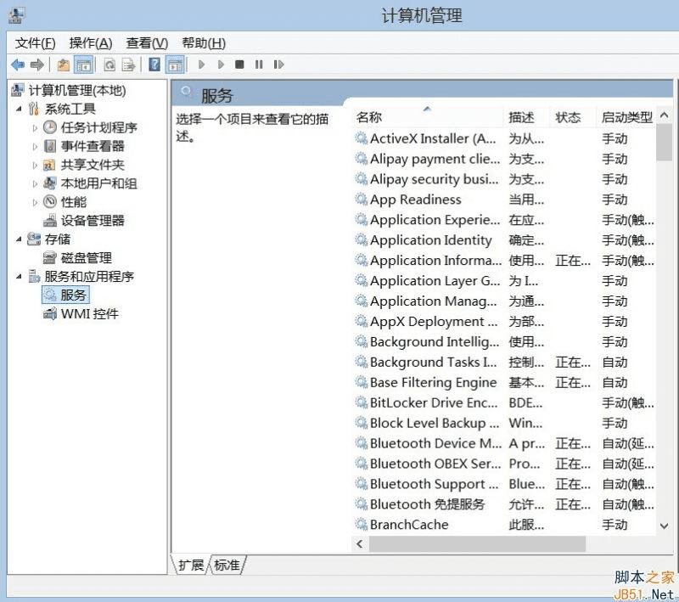Expand the 任务计划程序 node arrow
This screenshot has width=679, height=602.
(35, 127)
